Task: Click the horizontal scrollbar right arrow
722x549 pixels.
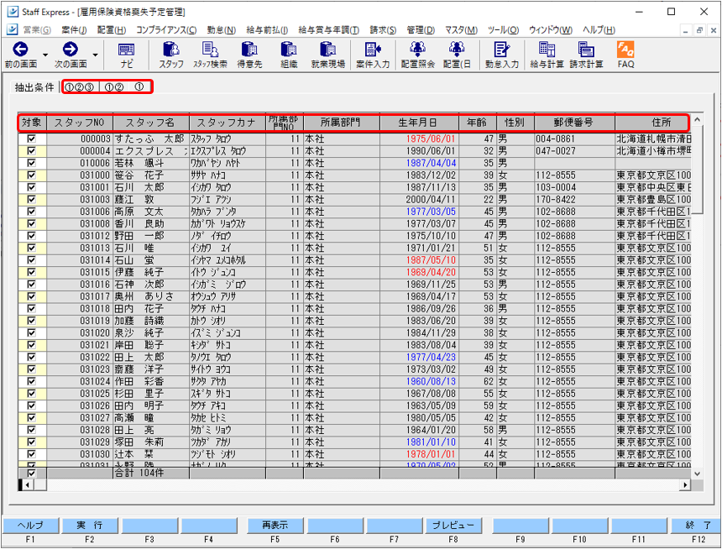Action: [686, 484]
